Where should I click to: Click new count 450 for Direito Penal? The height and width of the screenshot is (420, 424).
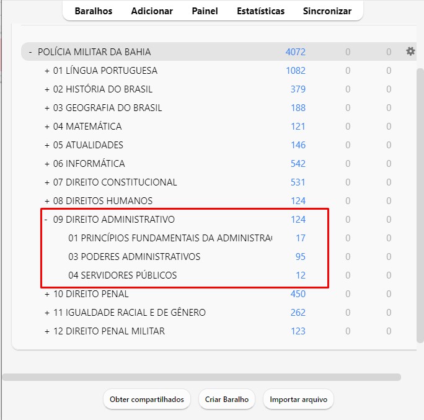coord(298,294)
